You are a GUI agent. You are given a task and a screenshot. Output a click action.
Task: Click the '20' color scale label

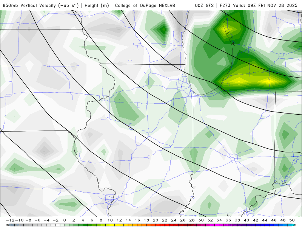coord(156,220)
